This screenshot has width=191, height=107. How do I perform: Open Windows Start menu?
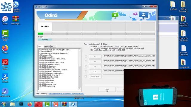pyautogui.click(x=4, y=104)
